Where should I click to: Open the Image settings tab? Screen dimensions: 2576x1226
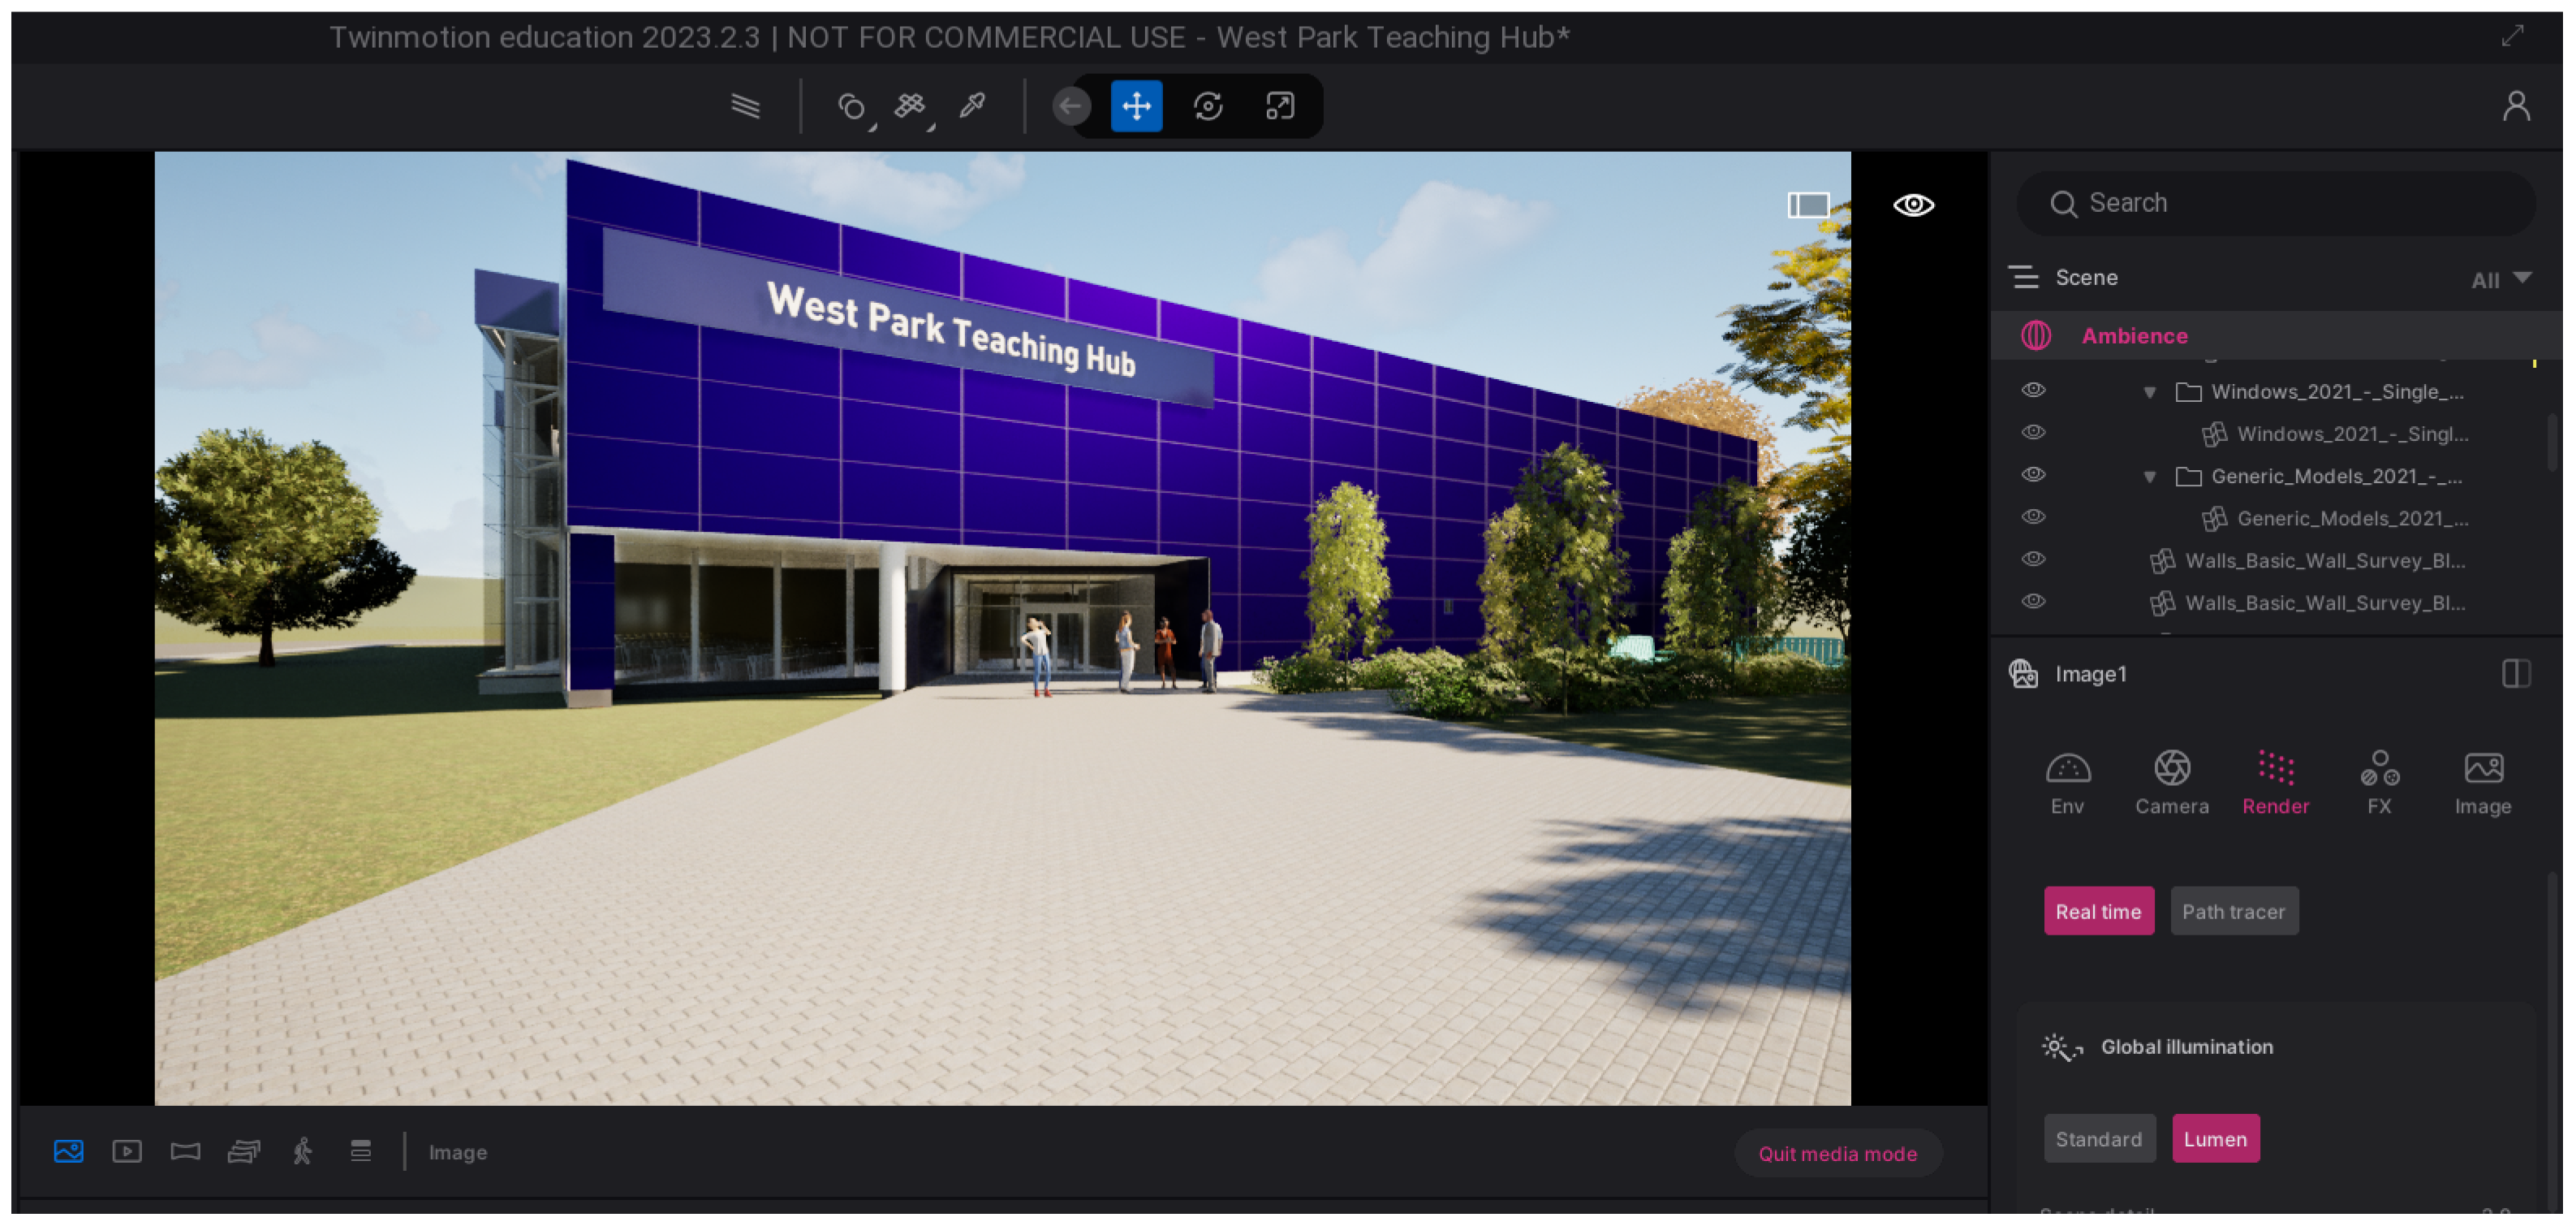coord(2482,783)
